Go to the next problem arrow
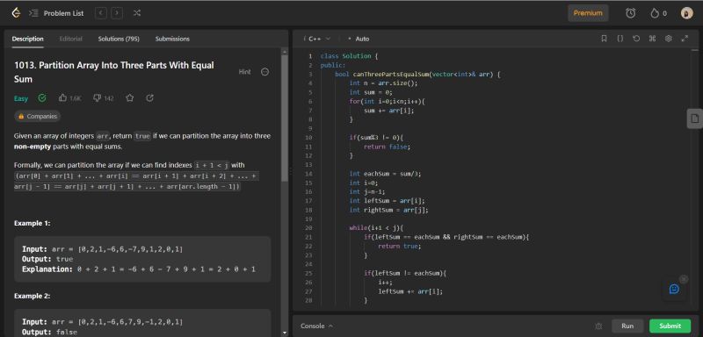The image size is (703, 337). tap(117, 13)
